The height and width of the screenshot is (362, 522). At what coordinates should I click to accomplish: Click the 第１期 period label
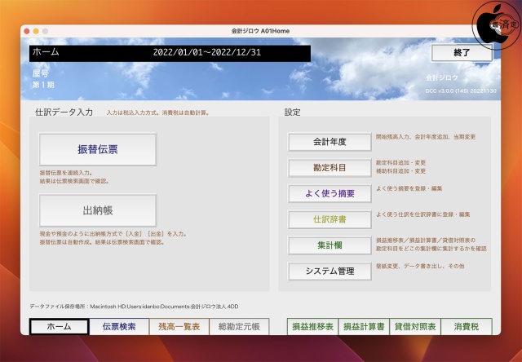tap(43, 85)
